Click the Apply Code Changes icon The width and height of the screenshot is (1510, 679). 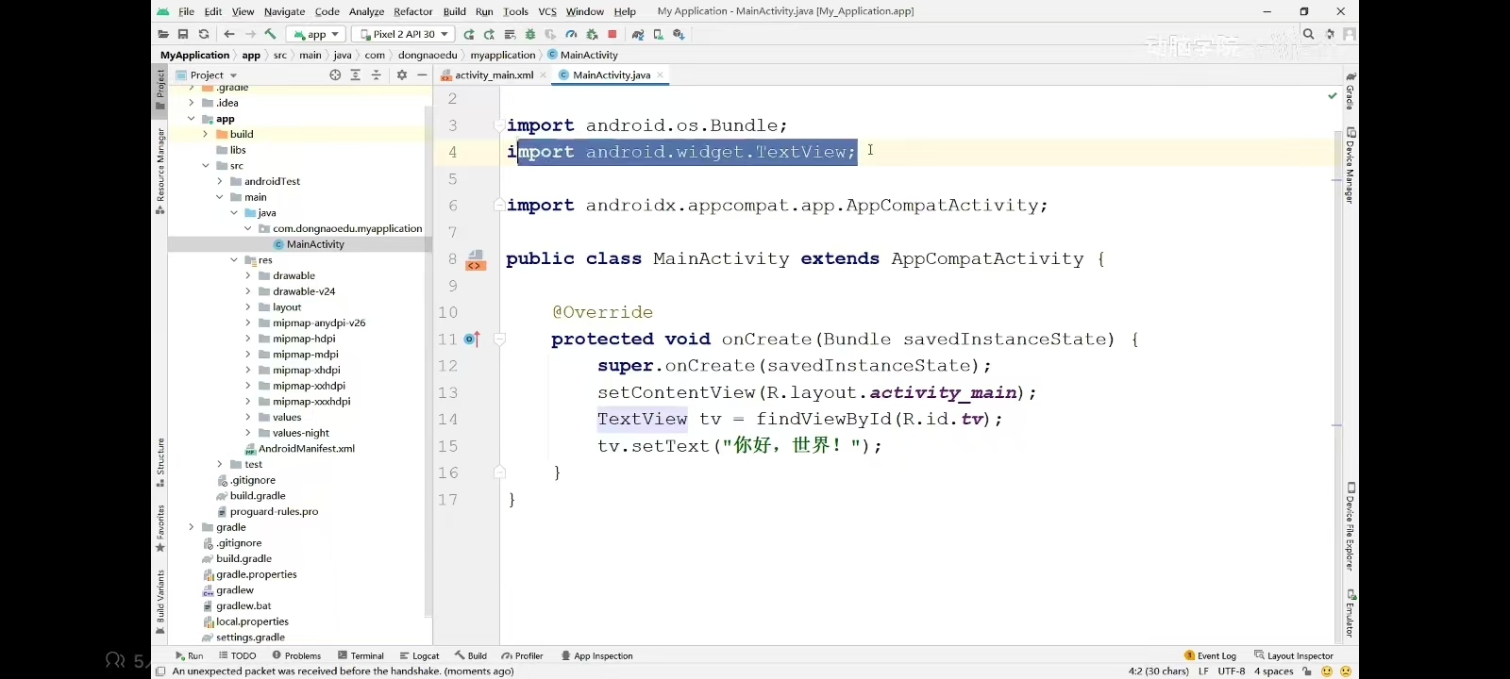coord(510,34)
